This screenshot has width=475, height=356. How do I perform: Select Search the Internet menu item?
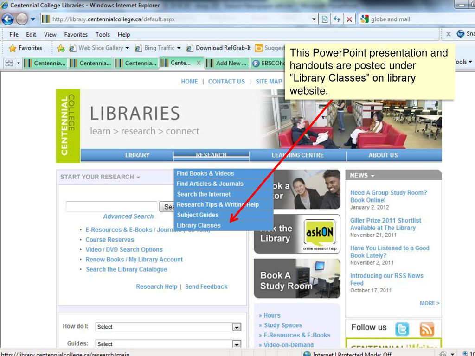(224, 194)
